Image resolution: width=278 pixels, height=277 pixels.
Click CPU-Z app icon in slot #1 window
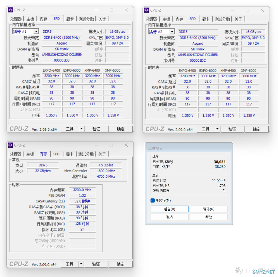coord(11,10)
